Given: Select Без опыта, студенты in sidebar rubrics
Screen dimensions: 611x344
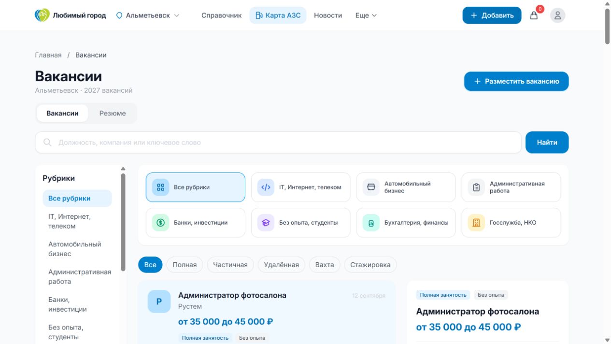Looking at the screenshot, I should tap(77, 332).
